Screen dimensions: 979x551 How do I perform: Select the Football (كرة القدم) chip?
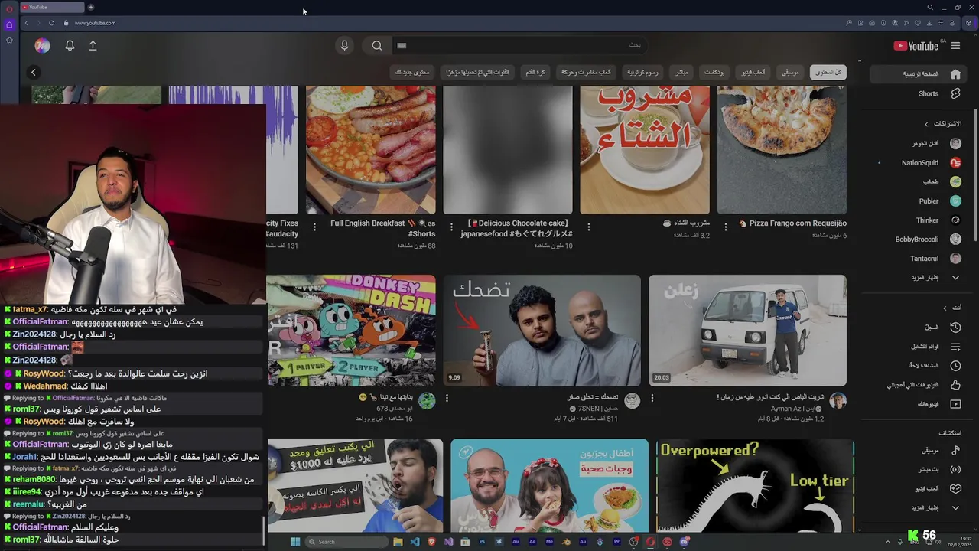(536, 72)
